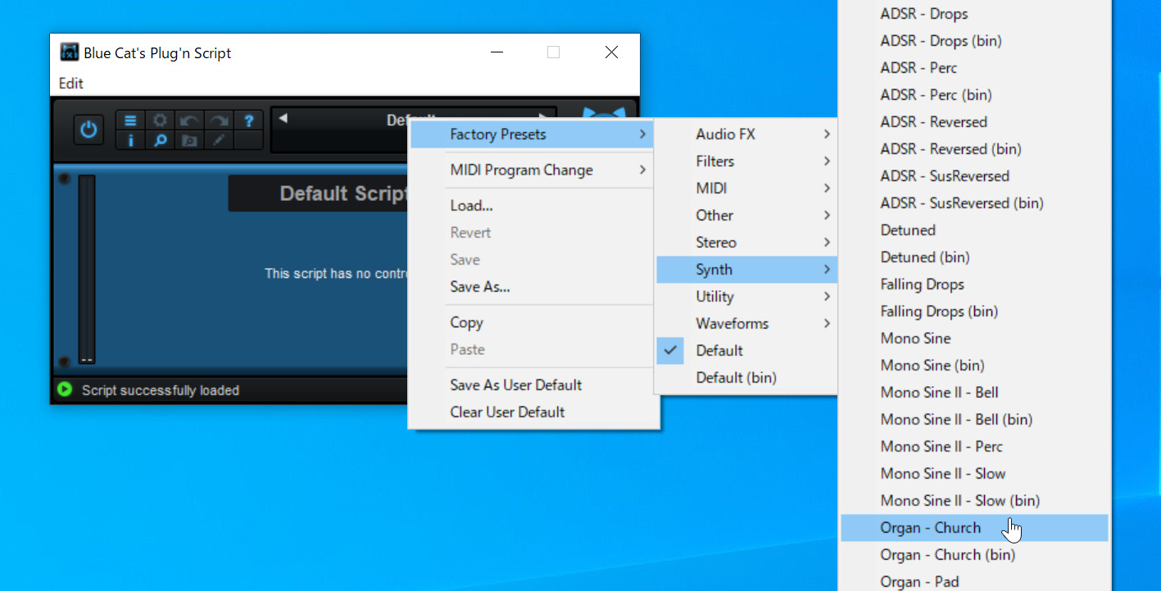Screen dimensions: 1161x591
Task: Select Factory Presets in the context menu
Action: pos(533,134)
